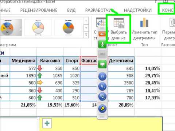Select the cell with value 700

point(121,98)
